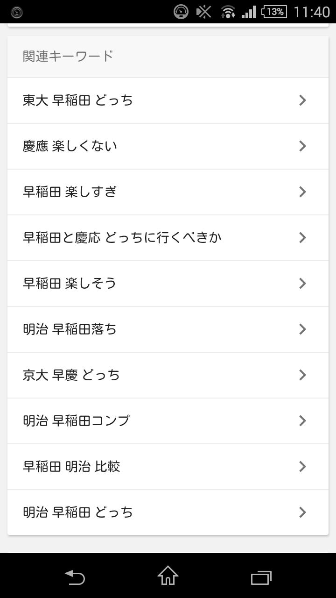The image size is (336, 598).
Task: Tap the battery 13% status icon
Action: (x=274, y=12)
